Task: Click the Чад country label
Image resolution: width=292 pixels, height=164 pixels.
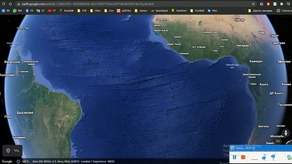Action: (261, 32)
